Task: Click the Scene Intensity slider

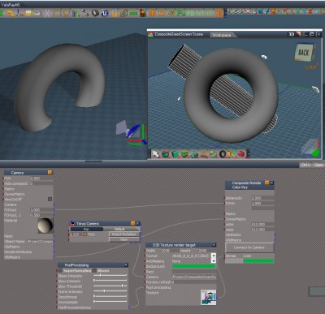Action: pos(110,291)
